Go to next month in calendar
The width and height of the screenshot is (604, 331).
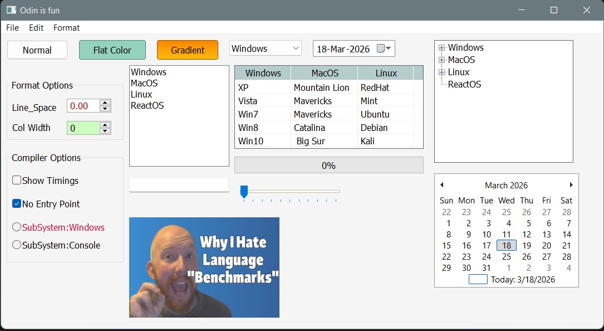pyautogui.click(x=571, y=185)
